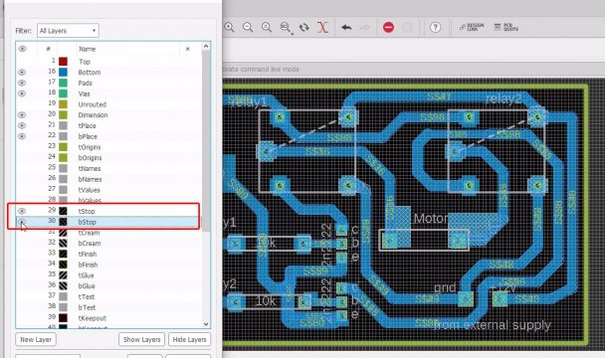
Task: Toggle visibility eye of Vias layer
Action: pyautogui.click(x=22, y=93)
